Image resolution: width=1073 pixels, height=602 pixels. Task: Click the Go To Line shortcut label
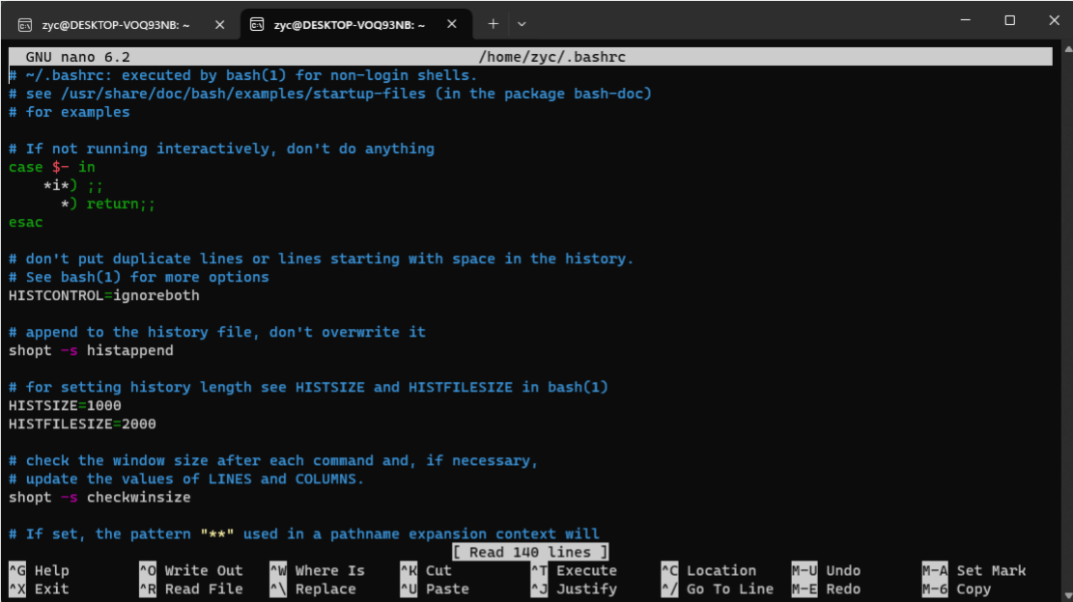pyautogui.click(x=731, y=588)
